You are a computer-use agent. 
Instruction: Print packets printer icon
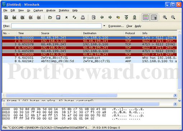click(x=83, y=17)
